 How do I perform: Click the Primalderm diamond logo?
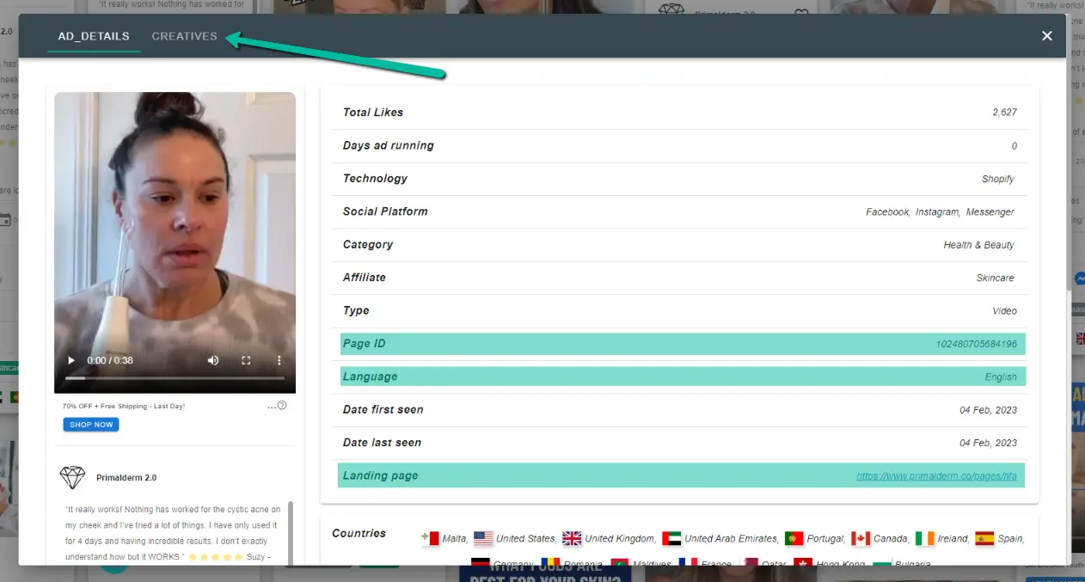(x=72, y=477)
